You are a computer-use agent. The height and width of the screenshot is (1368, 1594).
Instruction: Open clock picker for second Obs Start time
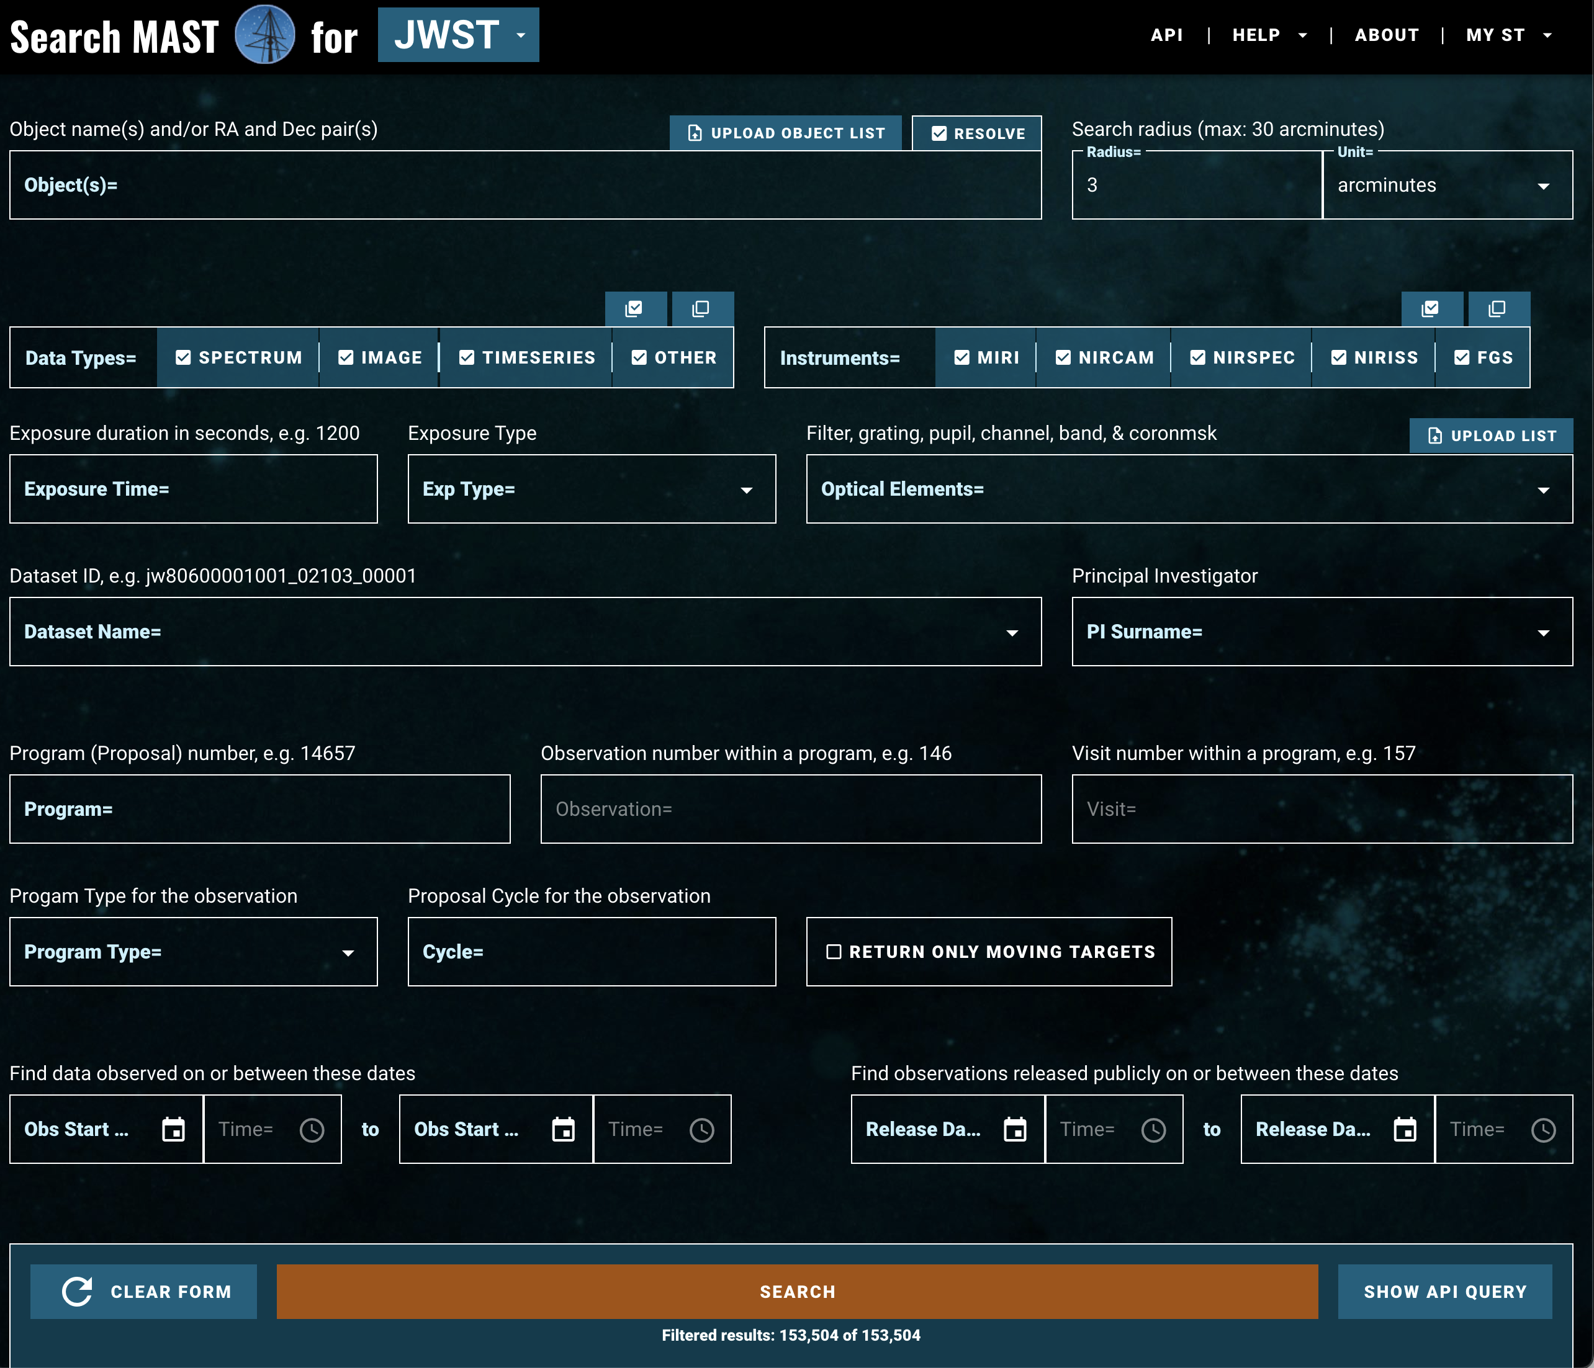pos(703,1130)
